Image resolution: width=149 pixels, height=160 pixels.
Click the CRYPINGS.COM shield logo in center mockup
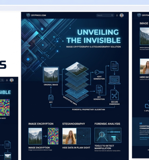point(28,15)
